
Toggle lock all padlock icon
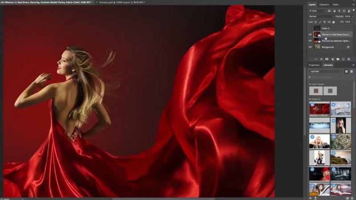(x=333, y=22)
